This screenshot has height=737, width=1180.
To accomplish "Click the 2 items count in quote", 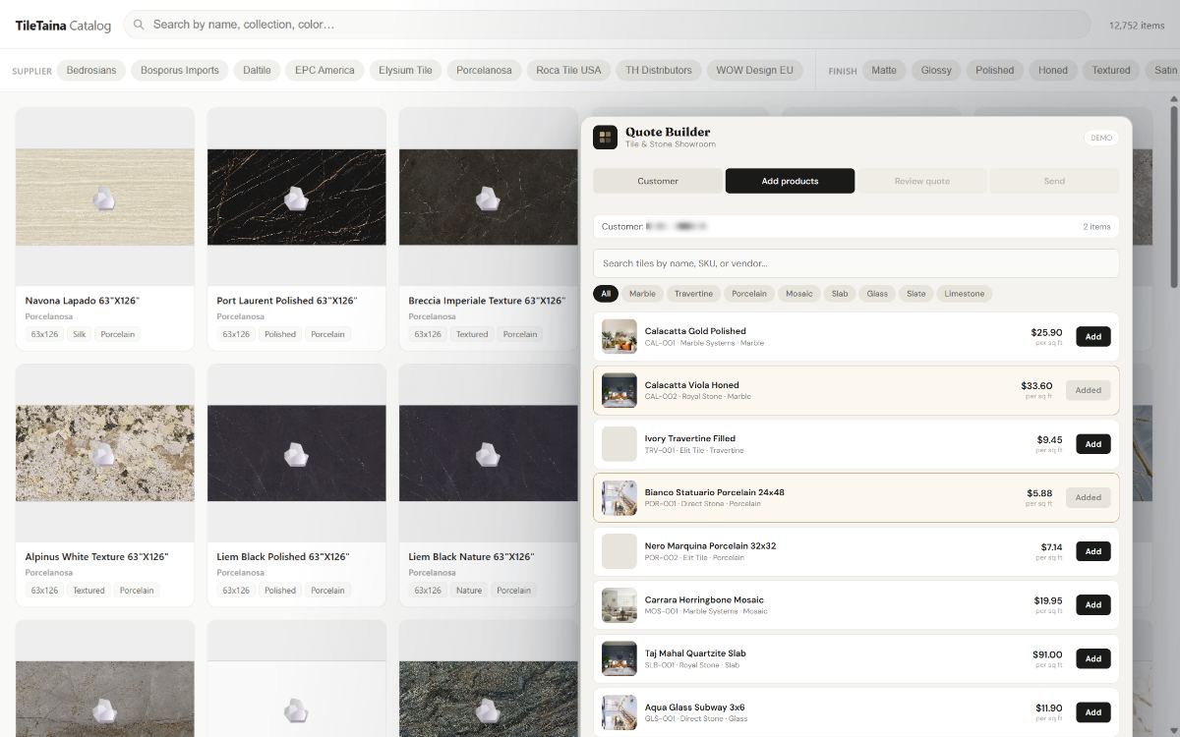I will tap(1096, 227).
